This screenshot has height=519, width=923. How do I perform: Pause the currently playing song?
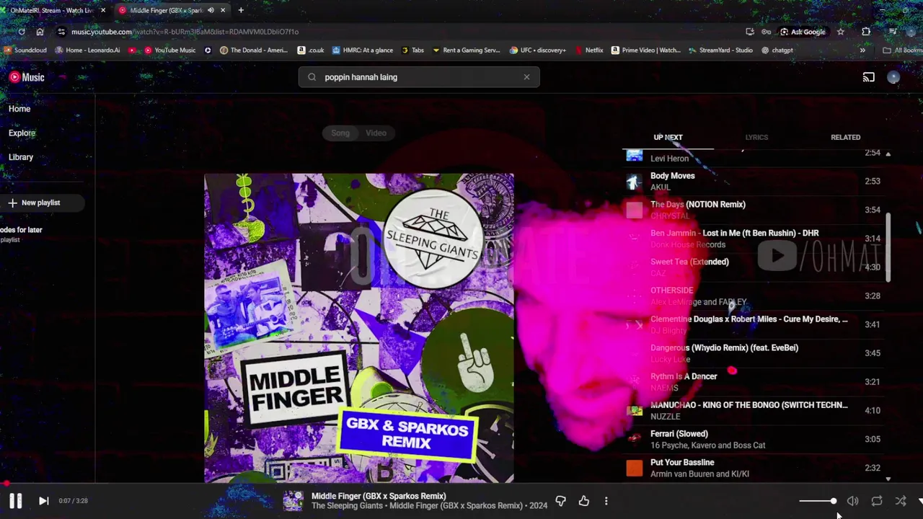(15, 500)
